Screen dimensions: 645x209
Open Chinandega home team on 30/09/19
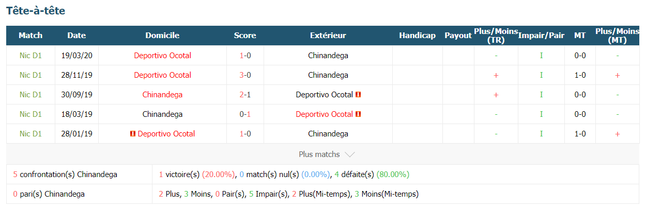coord(163,95)
